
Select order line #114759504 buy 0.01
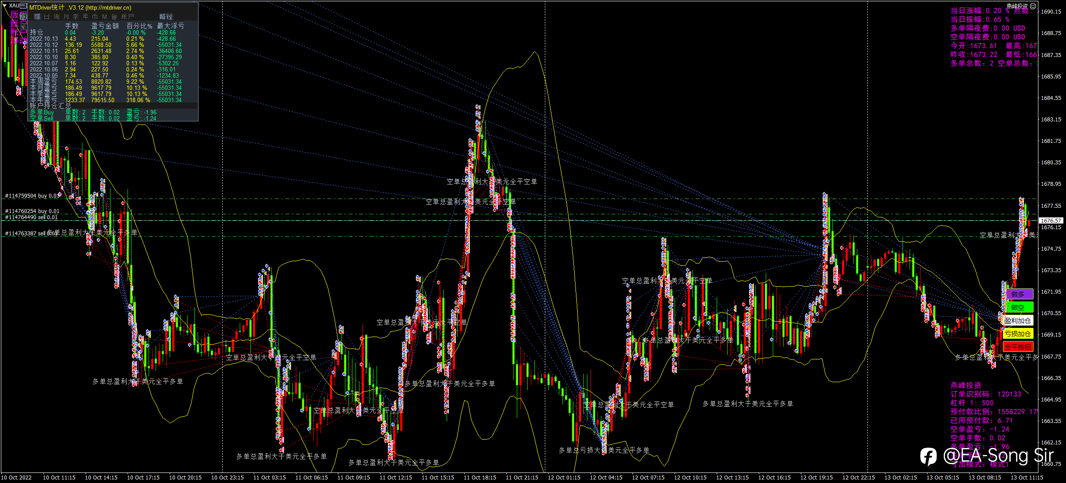(32, 196)
